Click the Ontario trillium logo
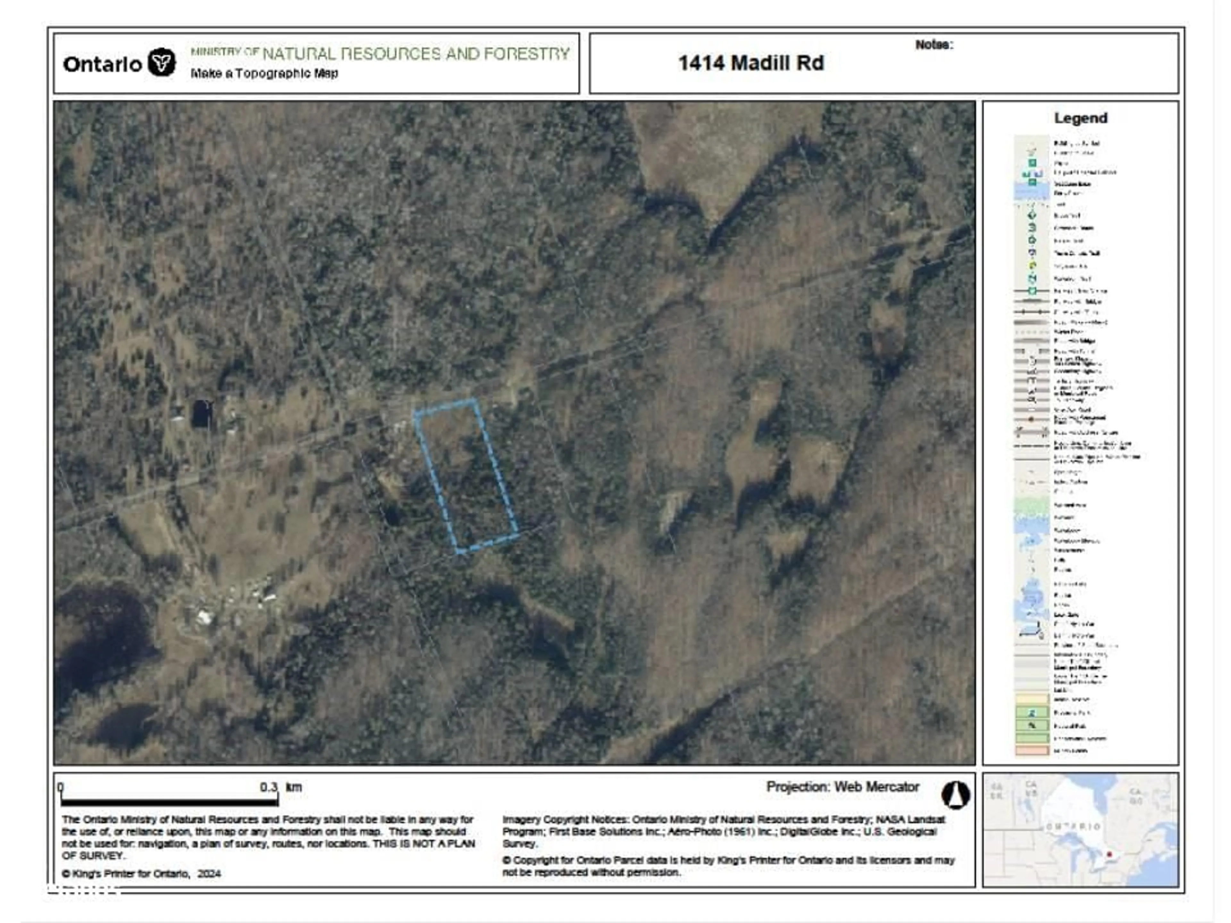Screen dimensions: 1231x923 click(x=162, y=62)
